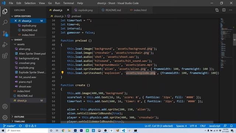This screenshot has width=236, height=133.
Task: Open the Explorer view in activity bar
Action: point(5,11)
